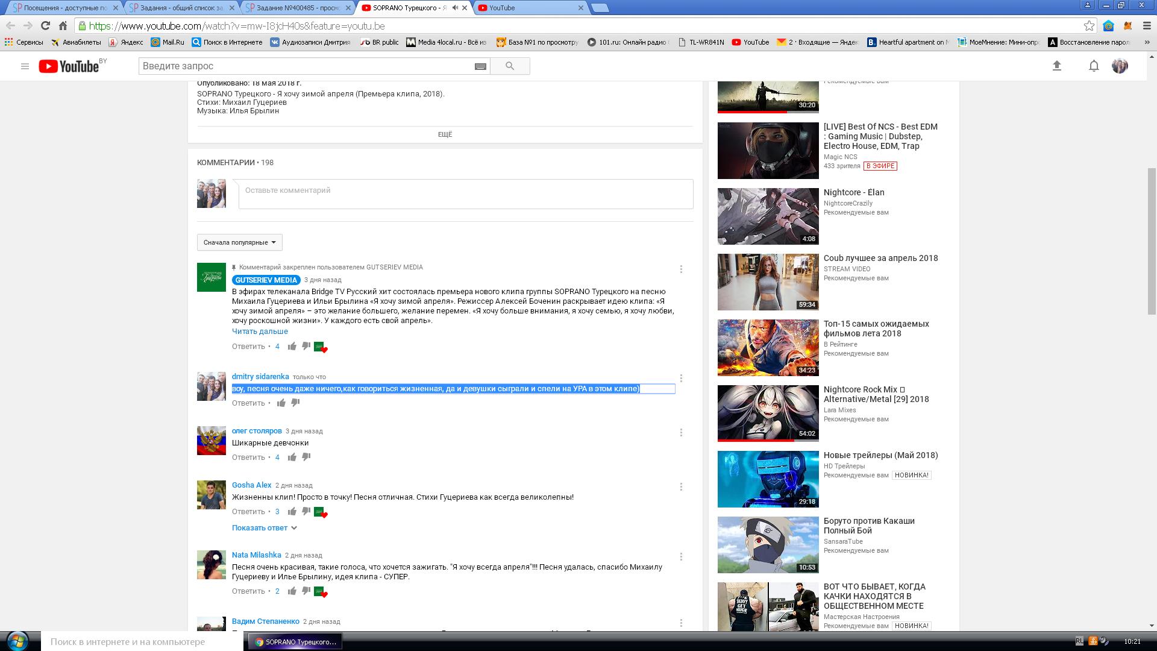Open options menu for Nata Milashka comment
This screenshot has height=651, width=1157.
pos(681,557)
